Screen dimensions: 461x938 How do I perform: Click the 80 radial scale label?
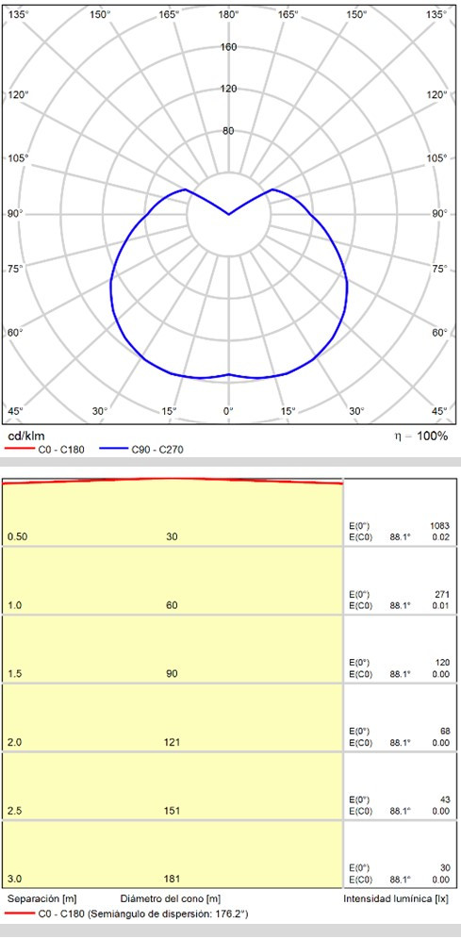(229, 131)
